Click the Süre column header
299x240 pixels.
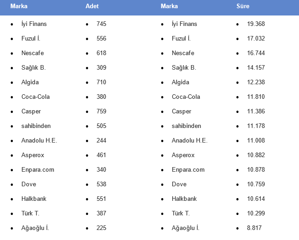(242, 6)
